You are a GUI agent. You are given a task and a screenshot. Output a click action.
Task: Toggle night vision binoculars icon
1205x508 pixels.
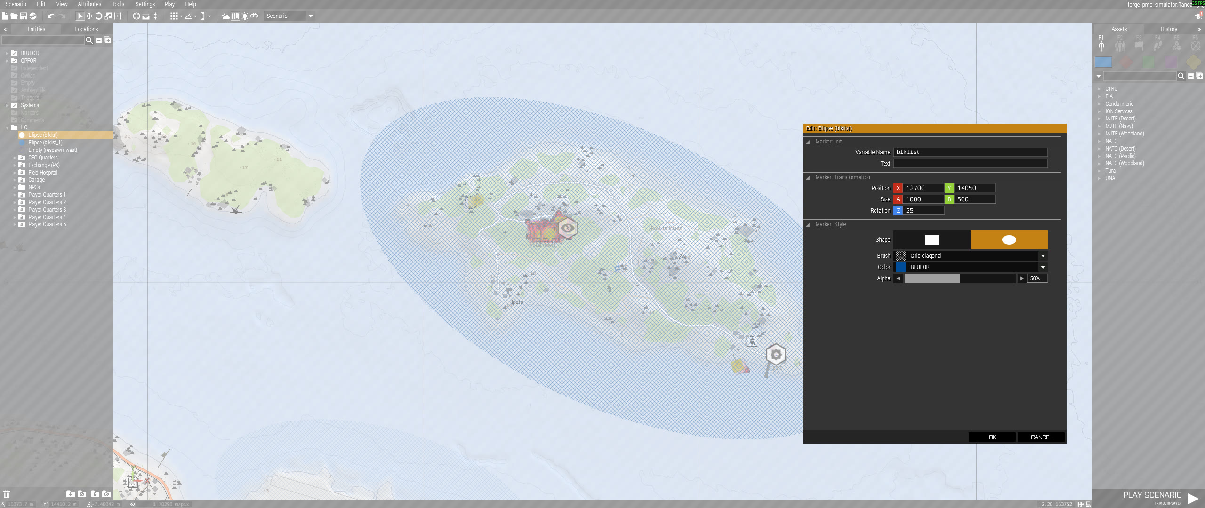coord(254,16)
